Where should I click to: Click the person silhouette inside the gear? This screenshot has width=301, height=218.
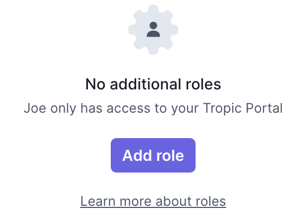(x=153, y=29)
